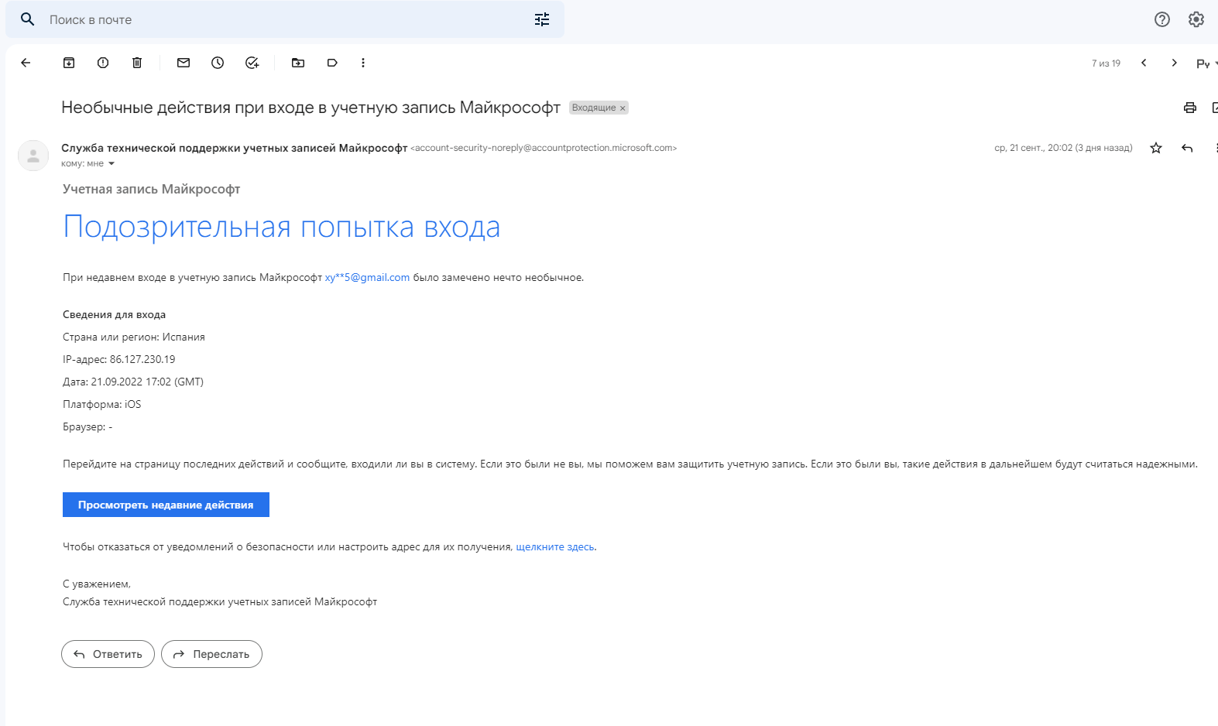Click the 'Переслать' forward button
This screenshot has width=1218, height=726.
[x=211, y=654]
